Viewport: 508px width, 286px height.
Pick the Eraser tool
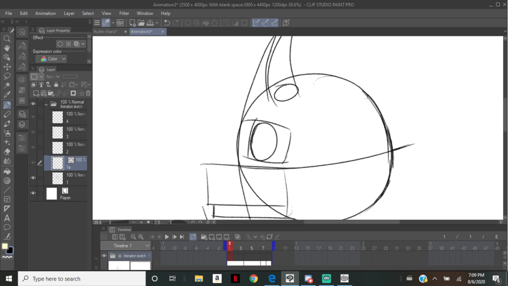click(x=7, y=152)
